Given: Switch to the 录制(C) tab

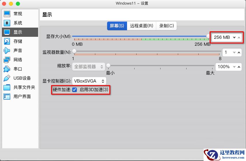Looking at the screenshot, I should [167, 26].
